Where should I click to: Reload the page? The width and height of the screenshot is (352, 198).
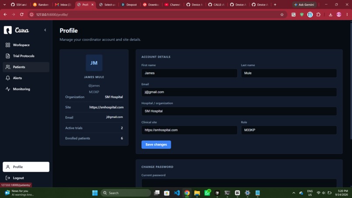click(x=22, y=14)
